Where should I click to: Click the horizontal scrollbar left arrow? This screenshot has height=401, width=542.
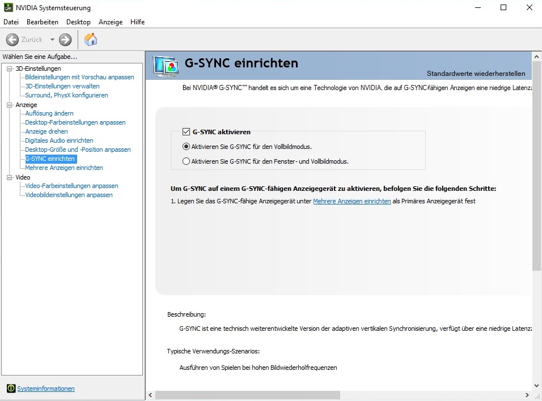(150, 395)
